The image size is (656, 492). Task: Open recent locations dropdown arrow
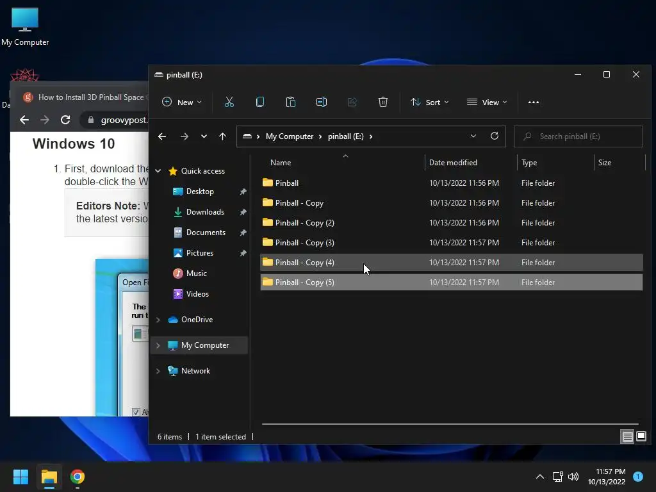click(204, 136)
